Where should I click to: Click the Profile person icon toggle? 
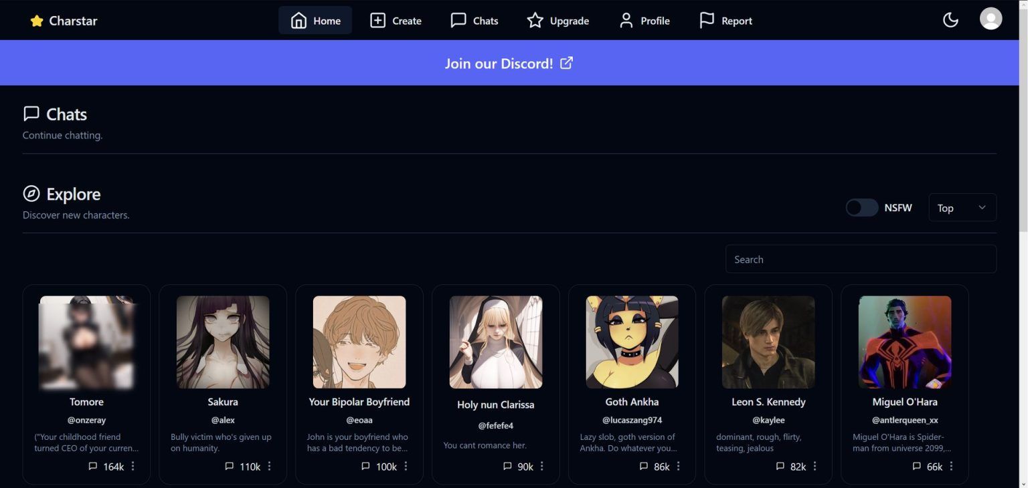[x=625, y=20]
